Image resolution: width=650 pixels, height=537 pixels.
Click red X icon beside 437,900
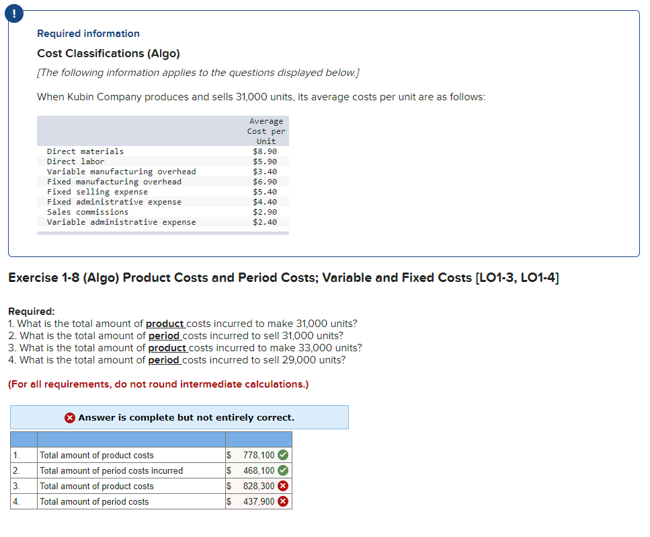pos(283,501)
